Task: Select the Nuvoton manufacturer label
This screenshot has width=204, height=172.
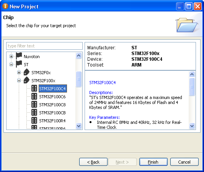Action: [x=32, y=57]
